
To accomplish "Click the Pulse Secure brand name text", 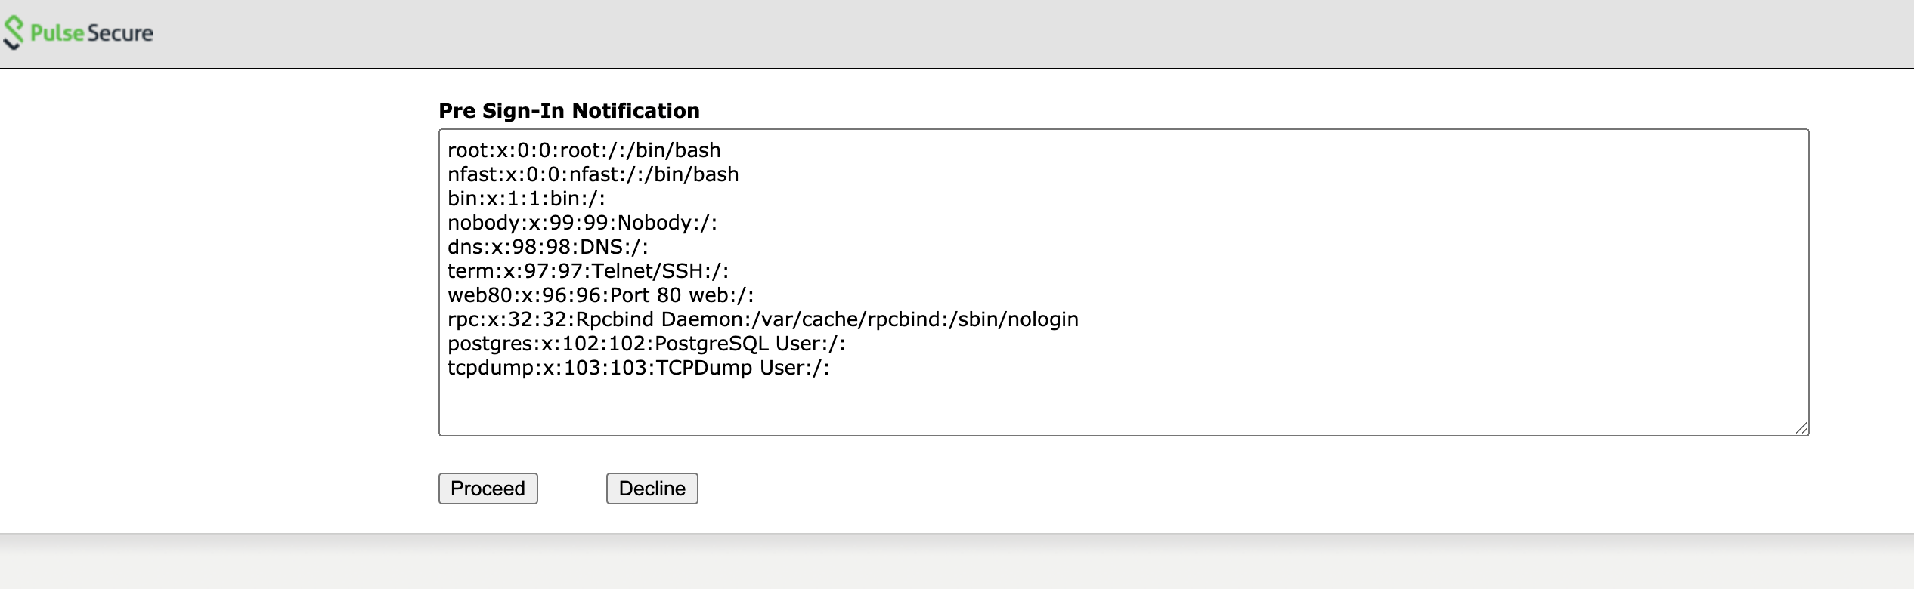I will pyautogui.click(x=91, y=33).
